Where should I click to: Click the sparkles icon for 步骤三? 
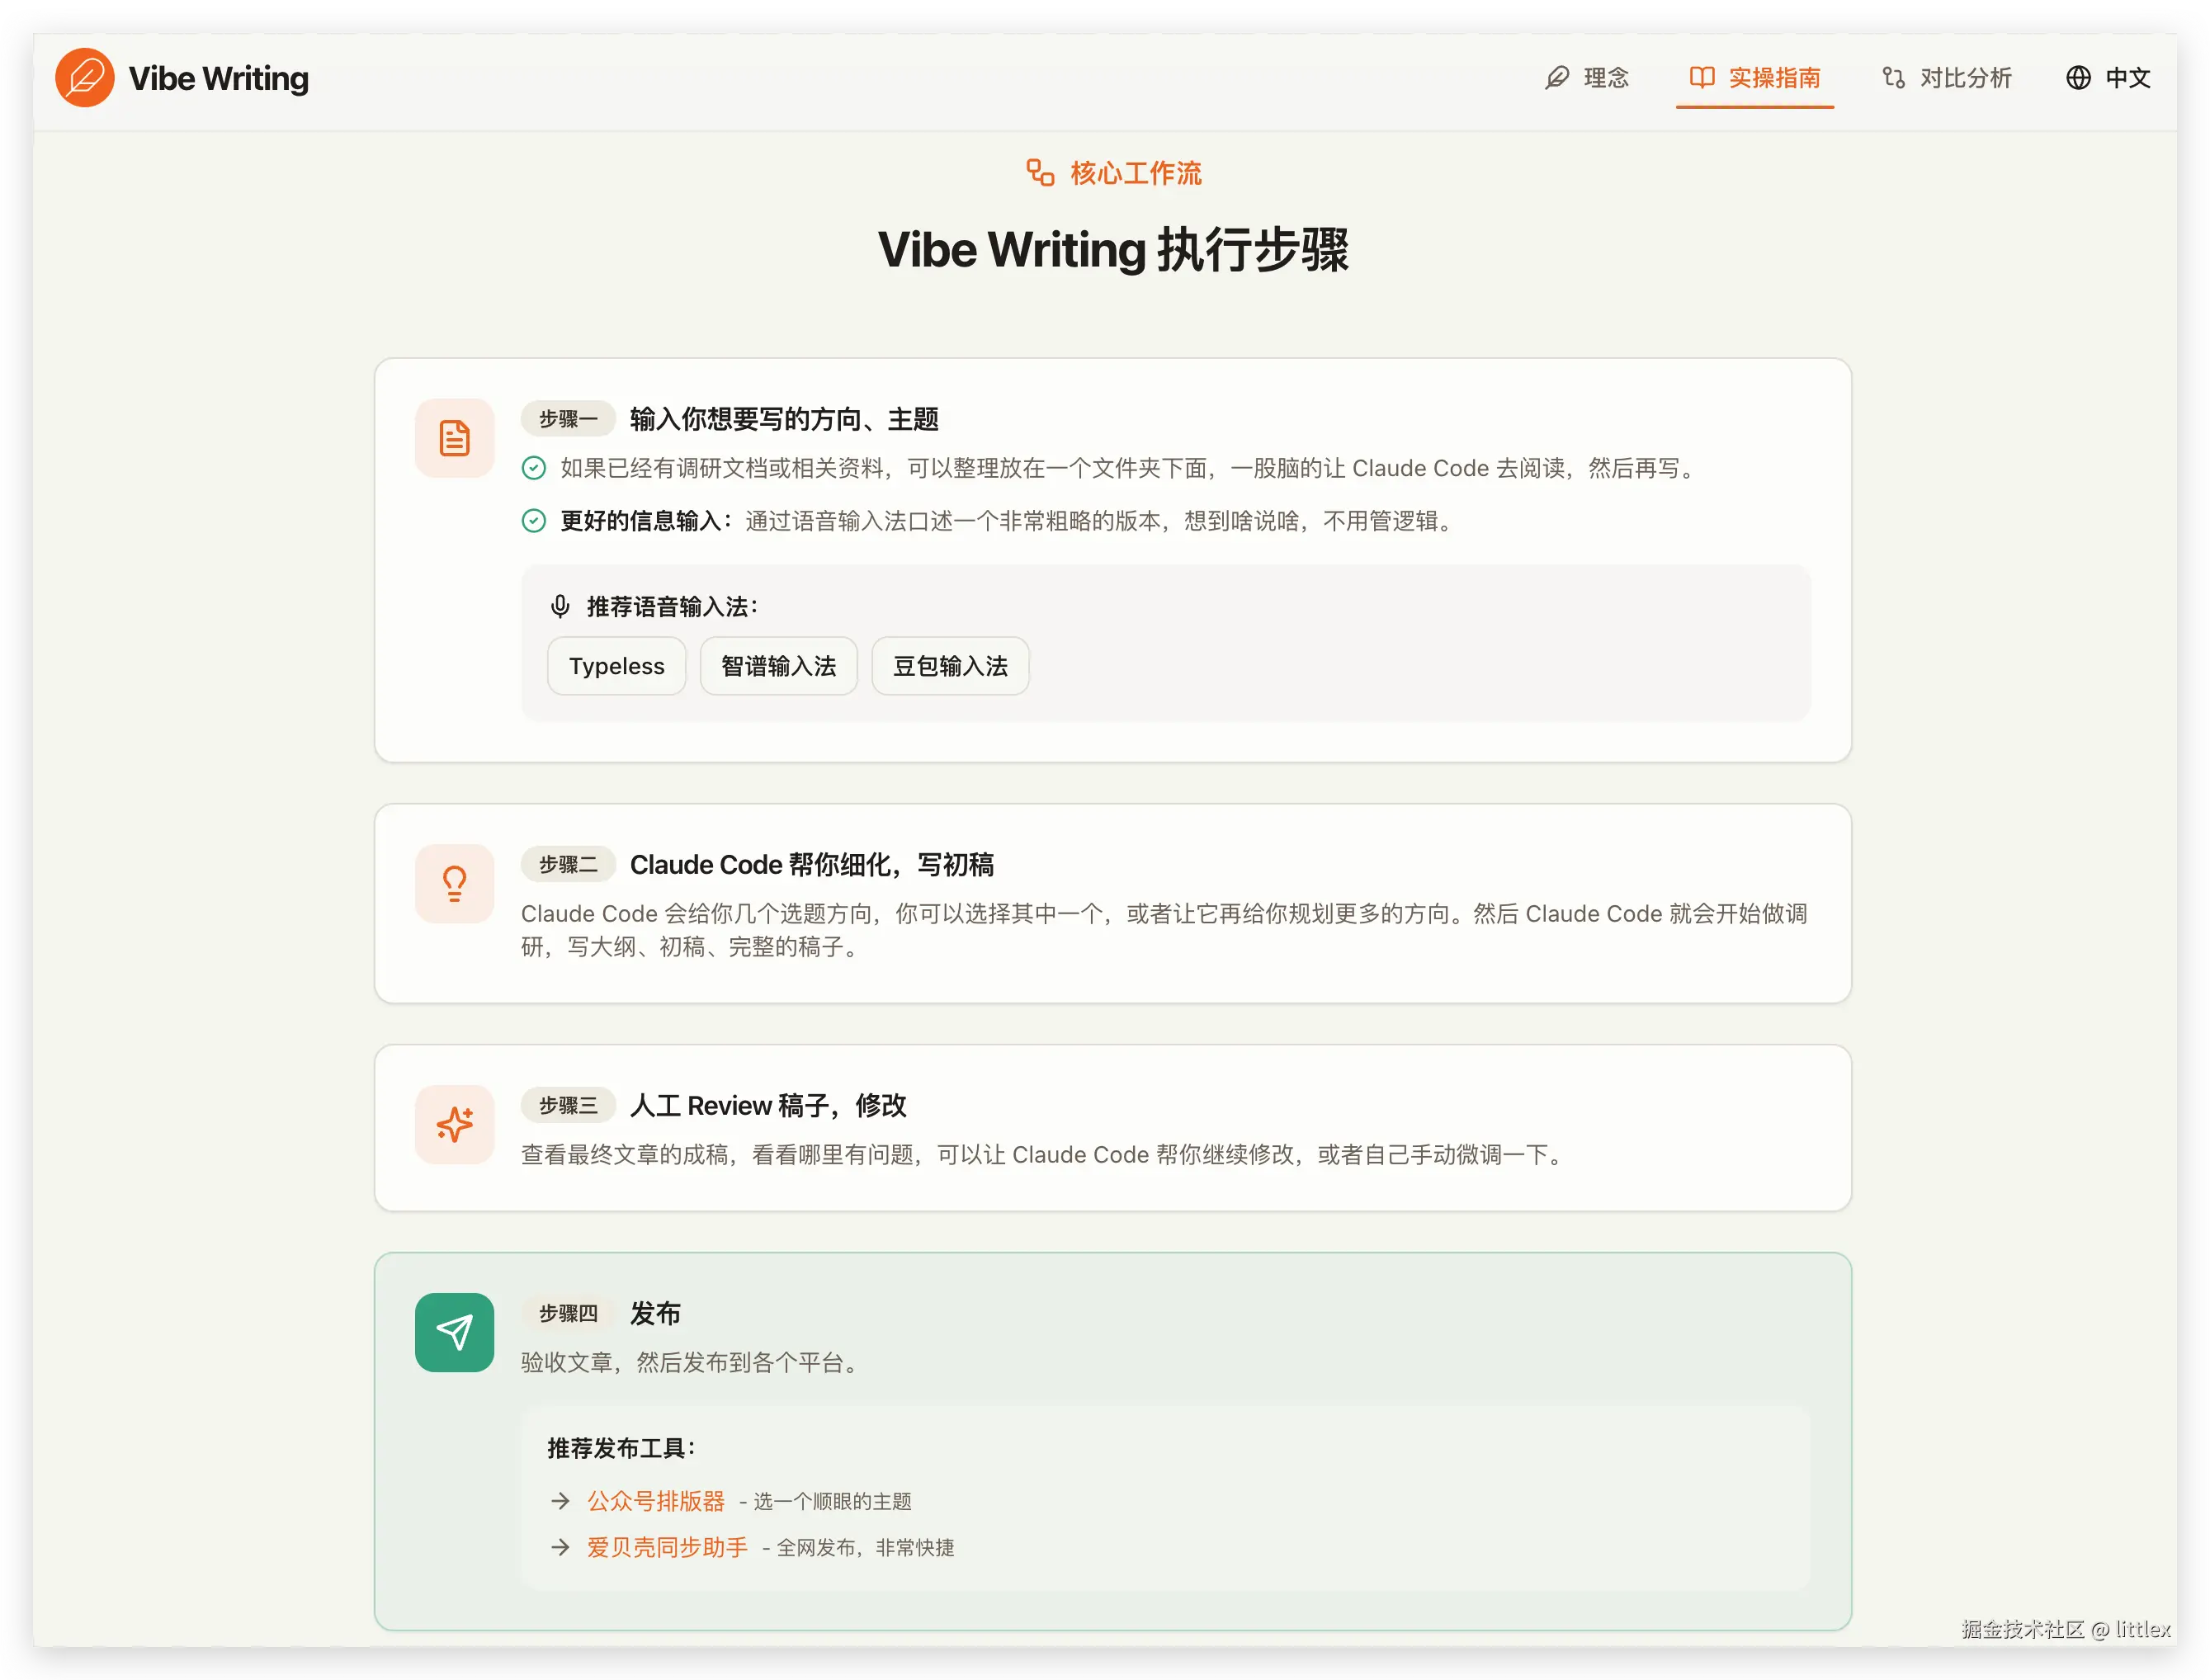tap(454, 1124)
